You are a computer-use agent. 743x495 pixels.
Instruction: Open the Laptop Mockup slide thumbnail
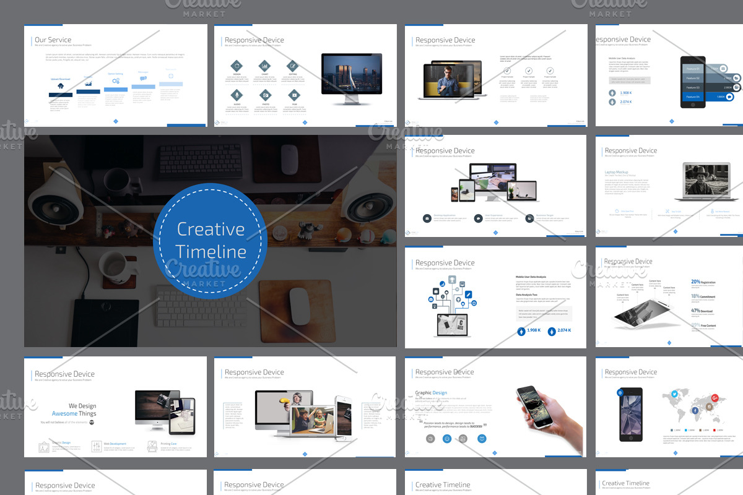click(669, 186)
